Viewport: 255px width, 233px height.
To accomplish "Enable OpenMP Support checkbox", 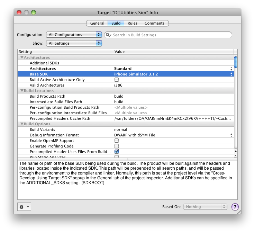I will tap(117, 141).
